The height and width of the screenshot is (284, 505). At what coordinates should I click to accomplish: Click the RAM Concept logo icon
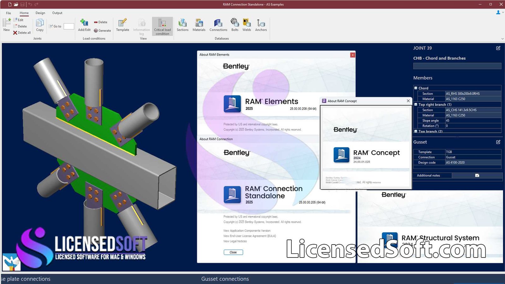coord(342,155)
